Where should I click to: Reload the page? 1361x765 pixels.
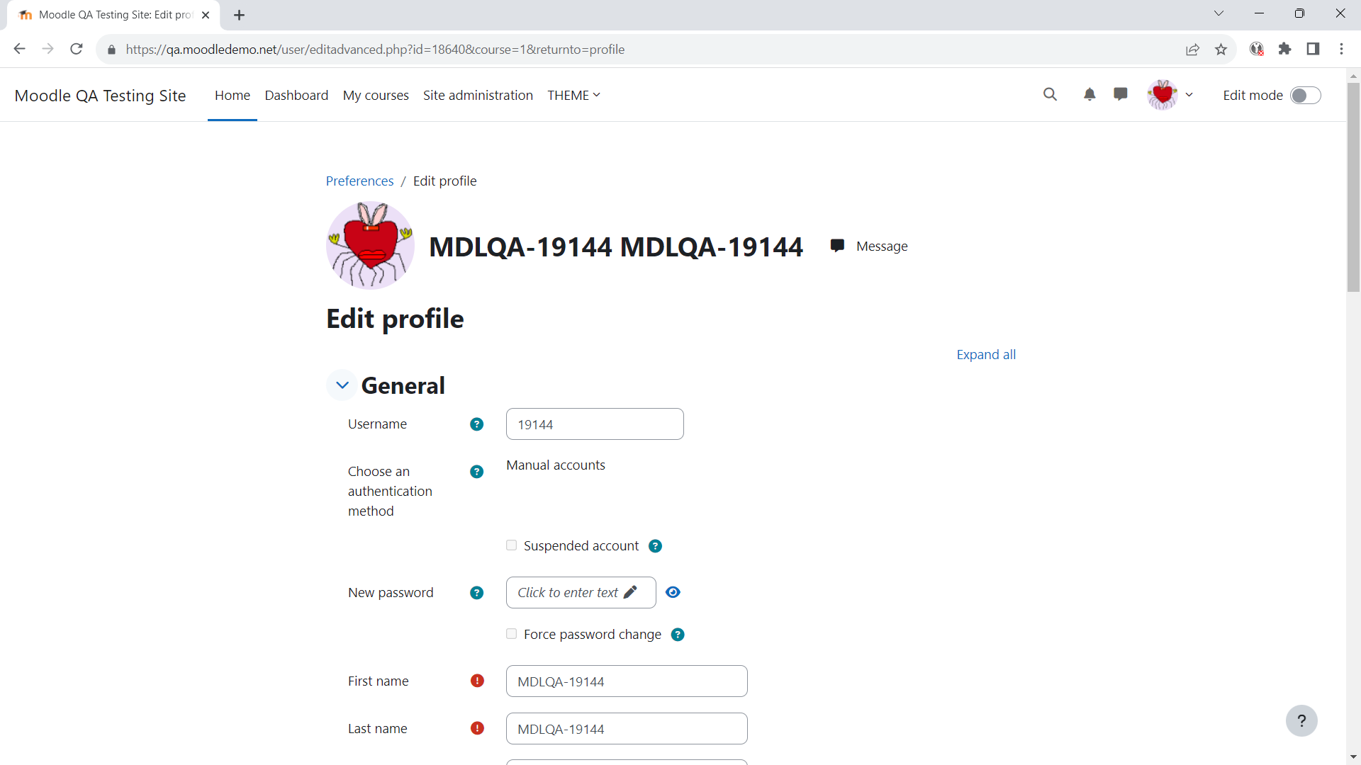pos(77,49)
